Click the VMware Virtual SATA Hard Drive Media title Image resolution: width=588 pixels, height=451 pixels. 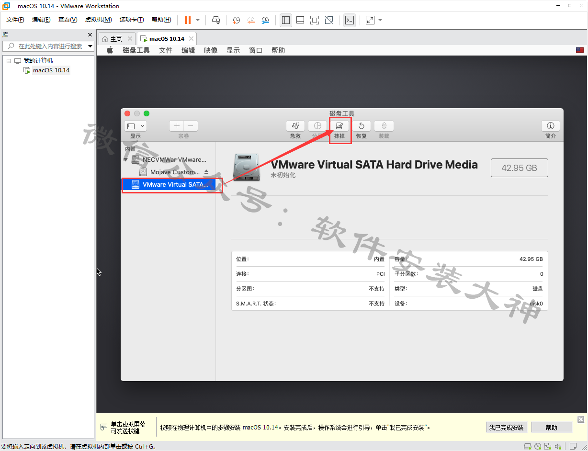click(x=374, y=165)
